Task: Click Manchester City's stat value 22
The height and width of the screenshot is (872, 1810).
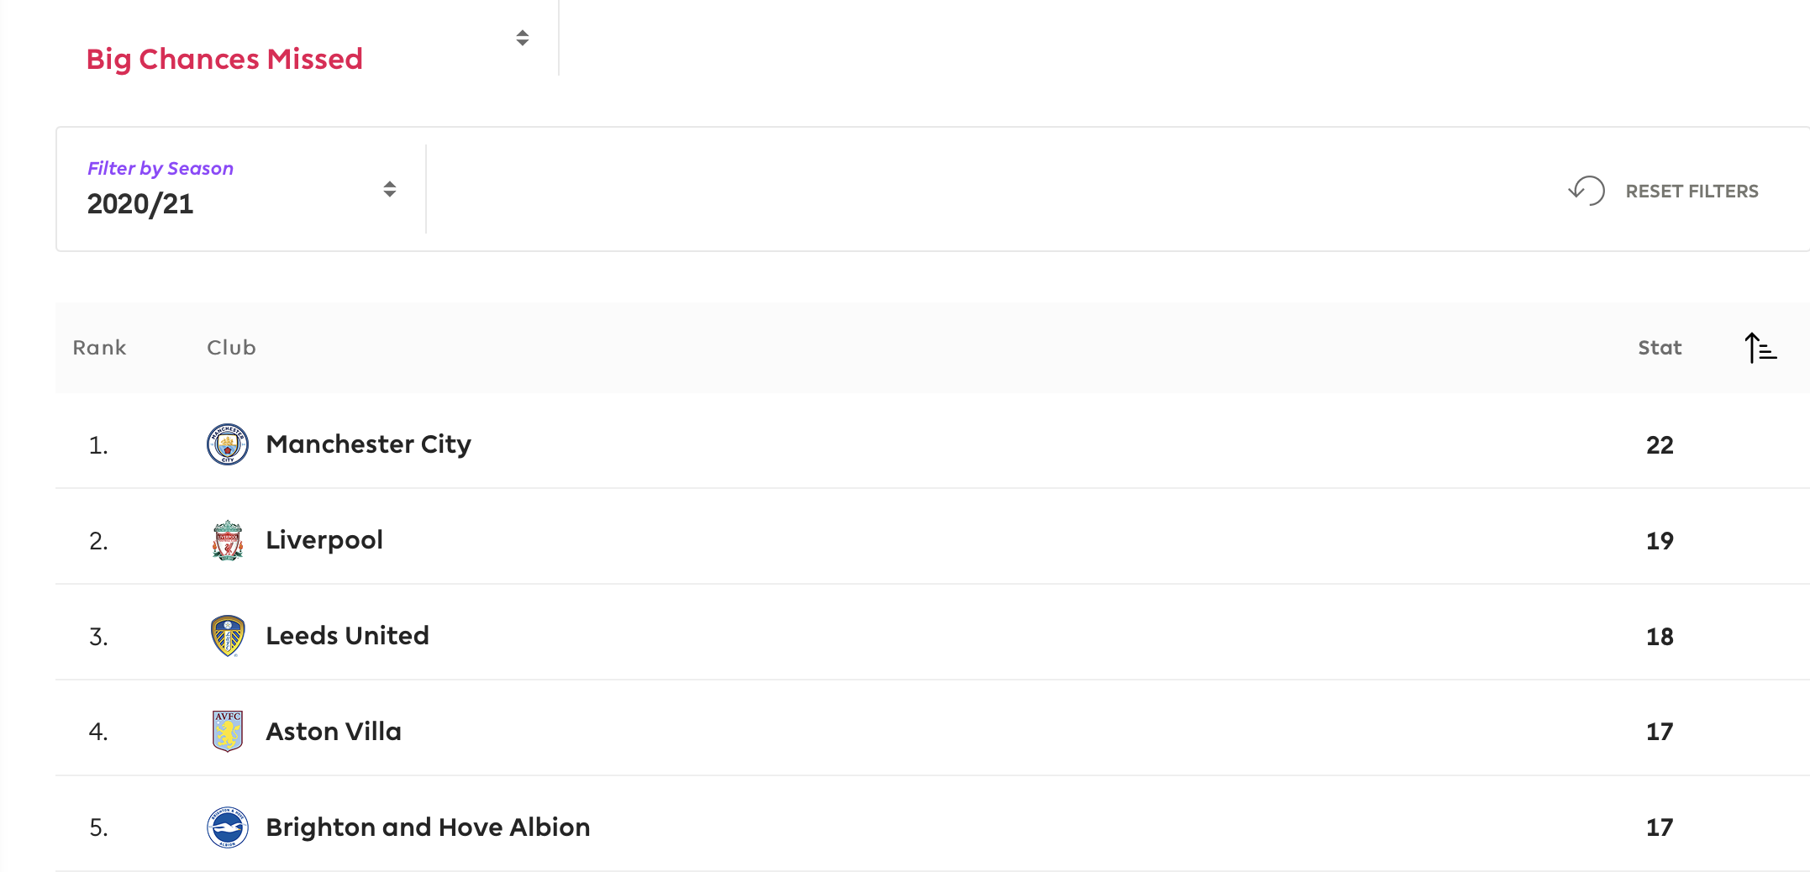Action: click(x=1660, y=445)
